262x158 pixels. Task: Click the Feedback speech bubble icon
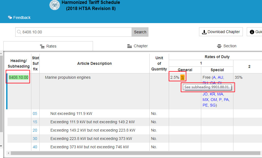click(10, 18)
